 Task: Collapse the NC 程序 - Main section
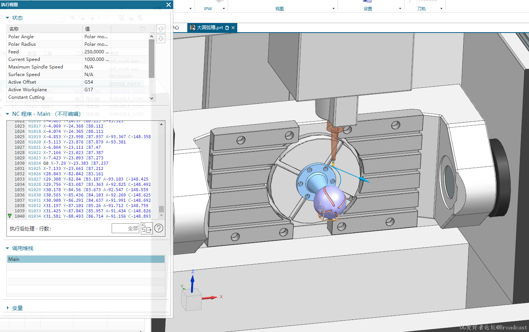7,114
